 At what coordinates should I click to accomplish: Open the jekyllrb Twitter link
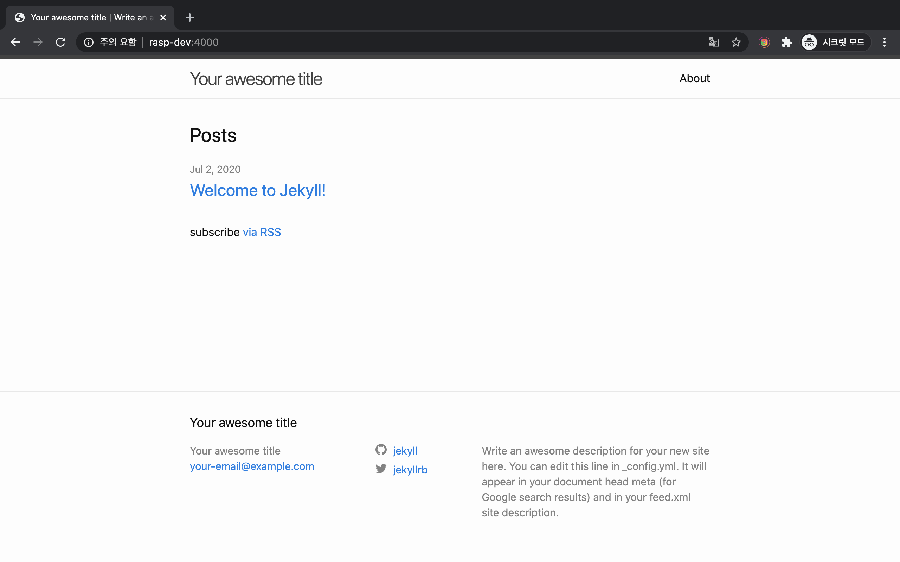tap(410, 470)
